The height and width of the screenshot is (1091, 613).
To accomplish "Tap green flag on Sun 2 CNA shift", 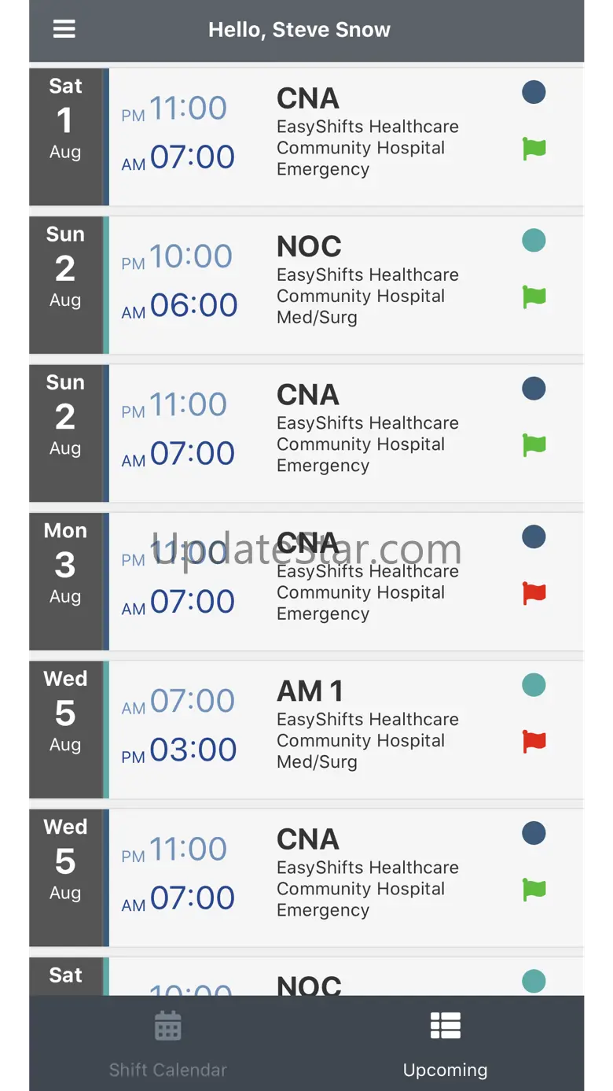I will pos(534,445).
